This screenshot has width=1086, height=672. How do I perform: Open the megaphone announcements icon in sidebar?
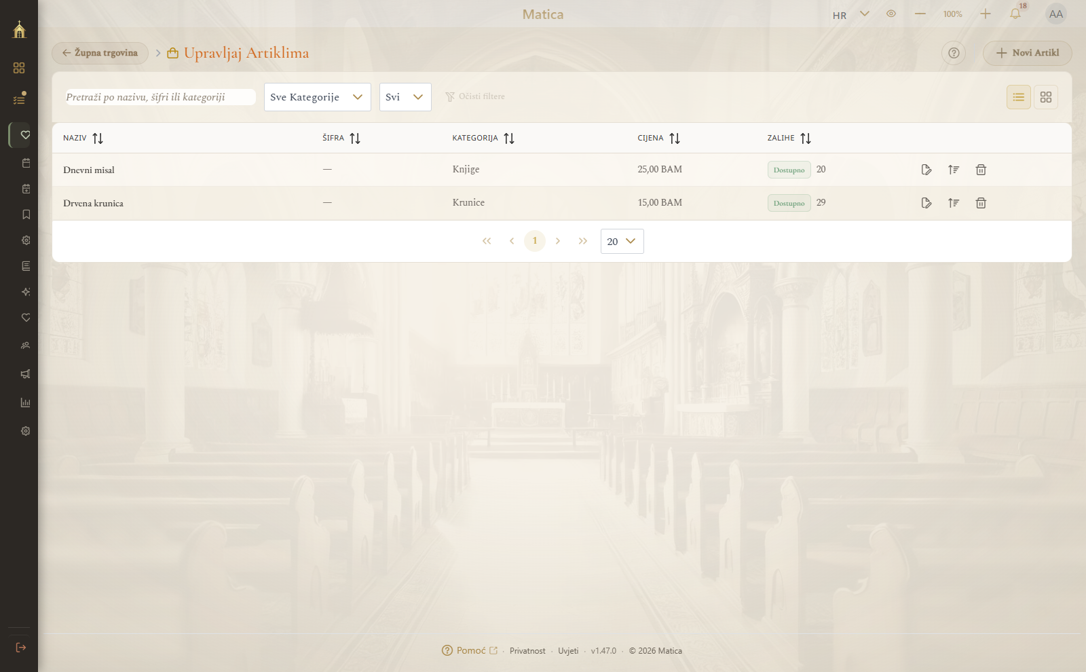pyautogui.click(x=26, y=374)
